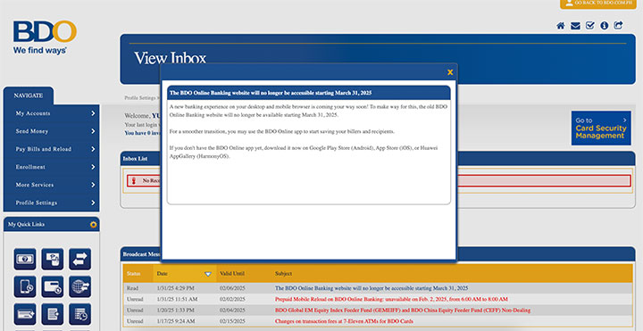Sort broadcasts using the Date arrow
The image size is (643, 331).
pos(208,274)
